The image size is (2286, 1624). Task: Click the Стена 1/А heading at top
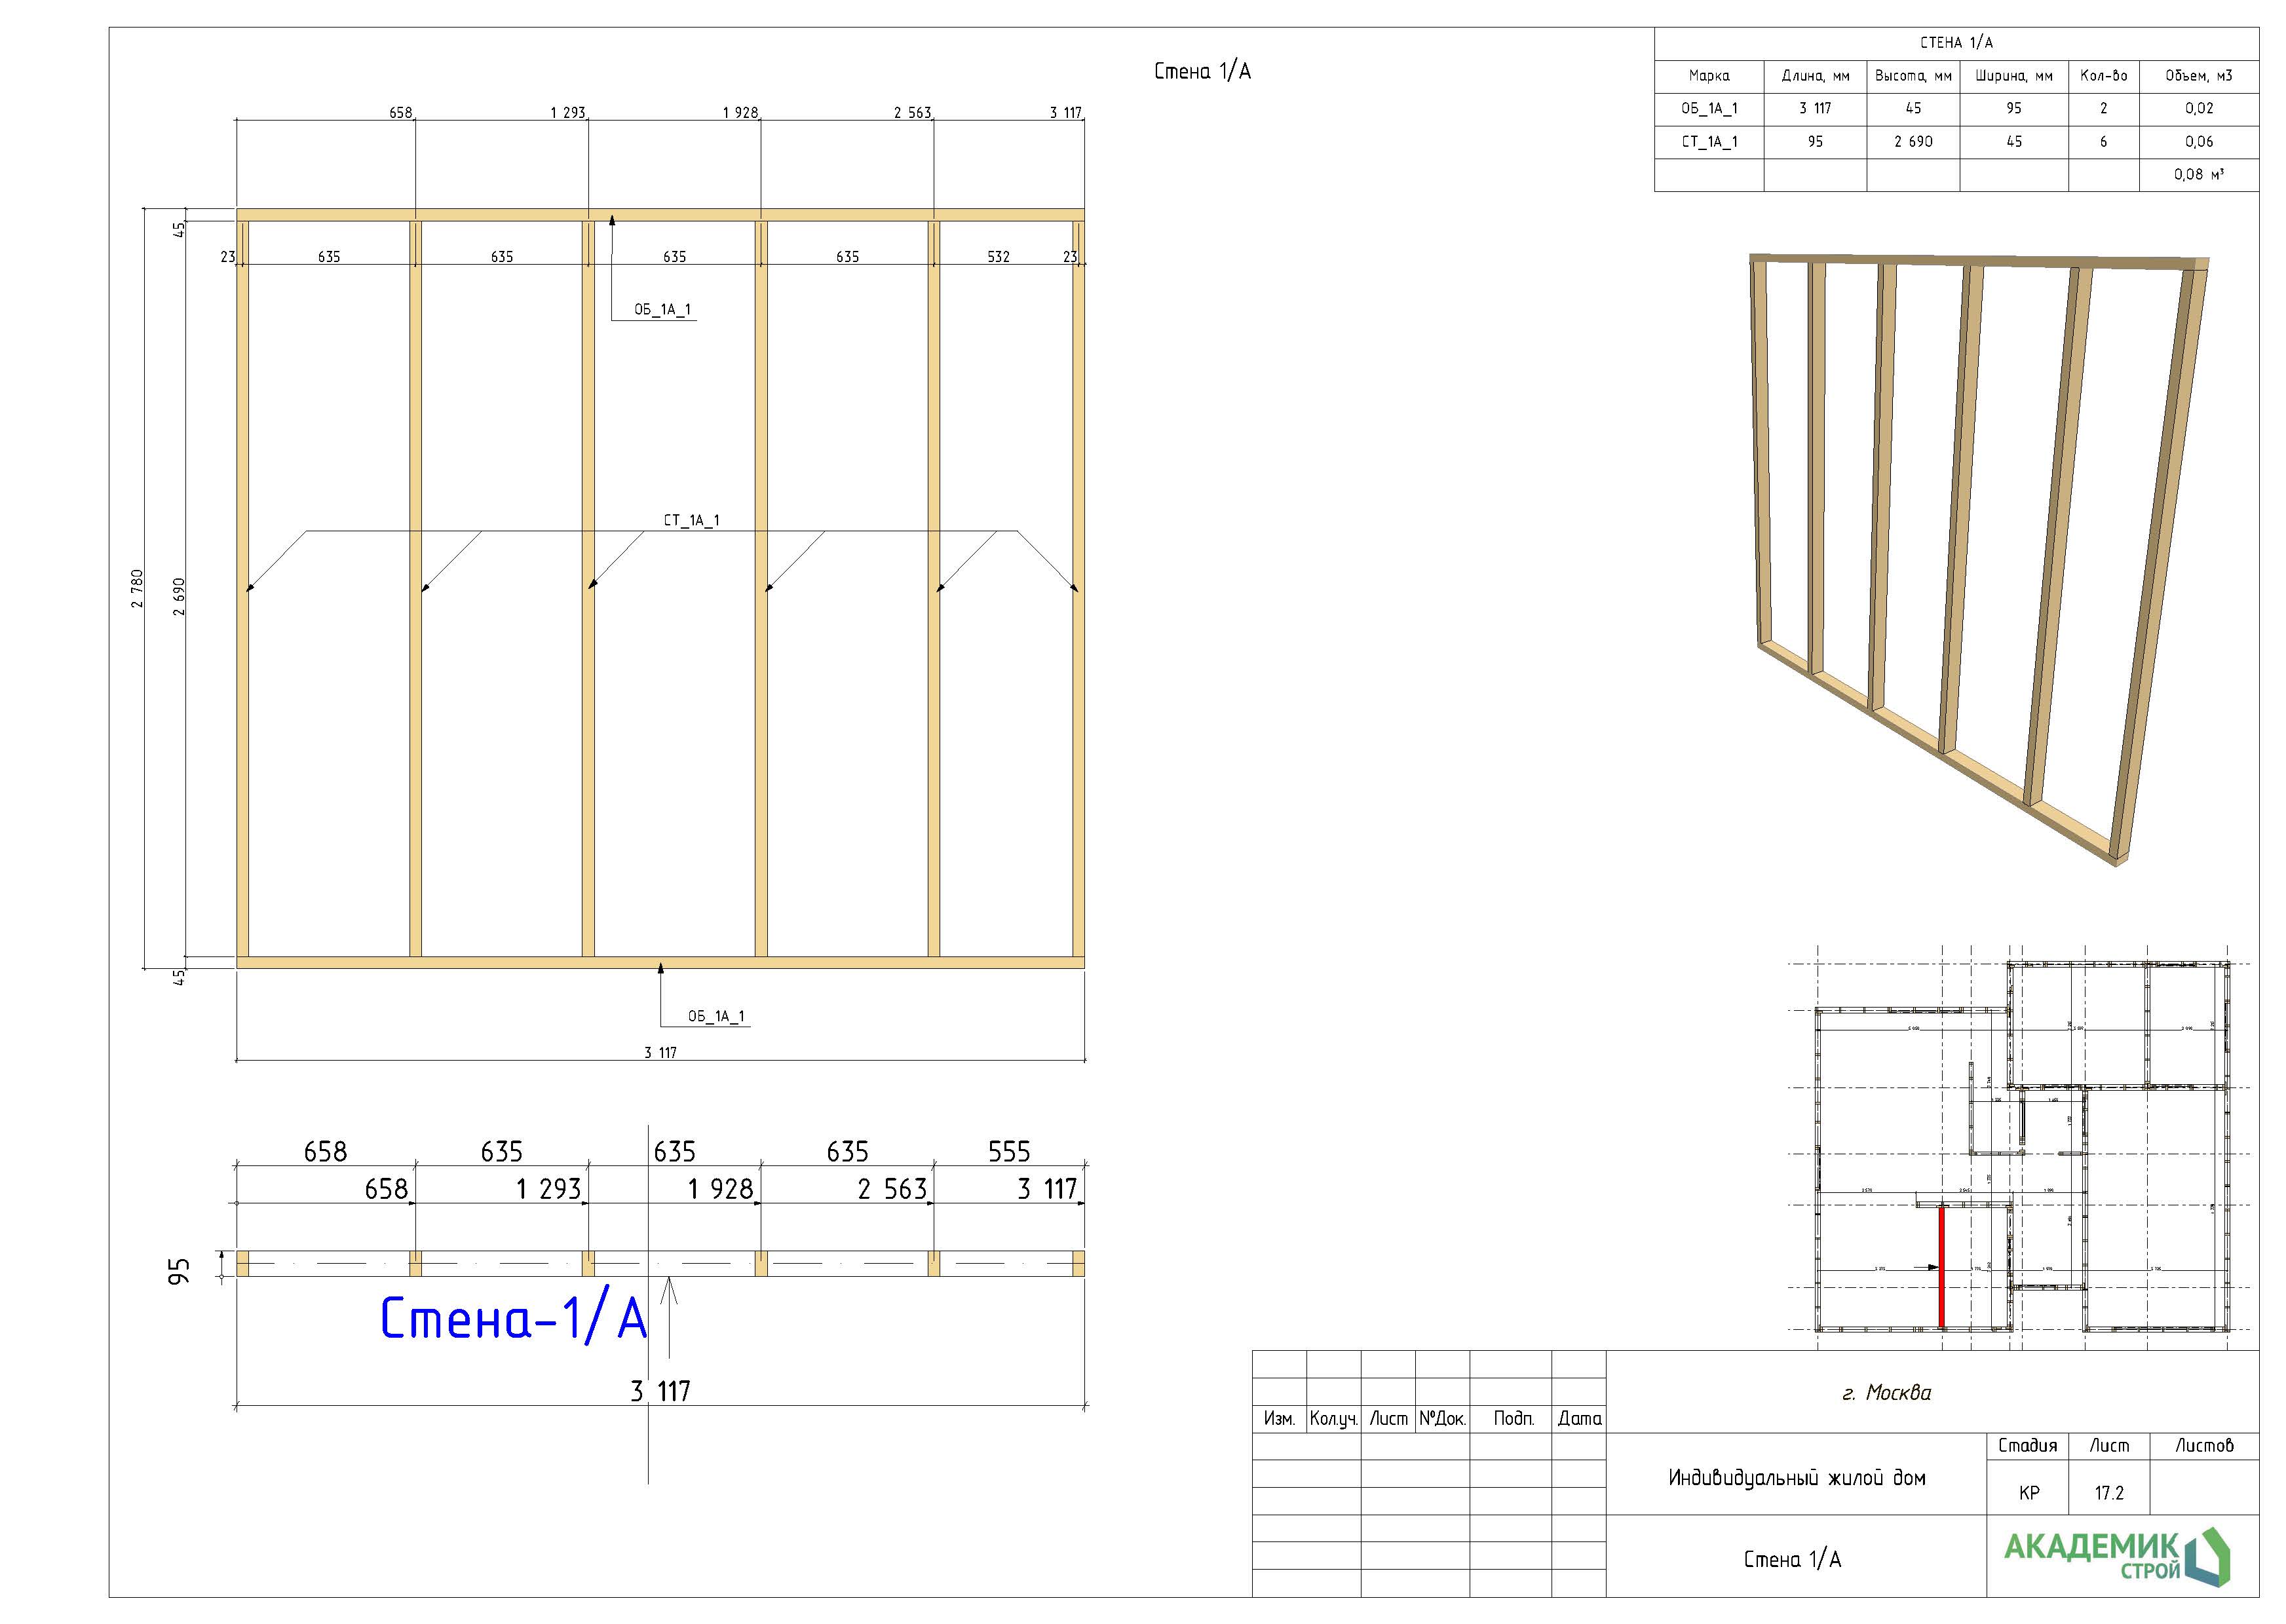[x=1202, y=71]
